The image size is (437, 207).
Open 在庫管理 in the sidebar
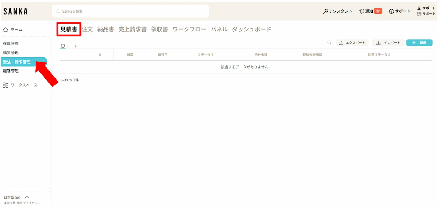(x=11, y=44)
